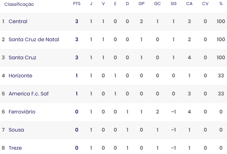Click the Treze team name
The image size is (227, 154).
click(x=15, y=148)
